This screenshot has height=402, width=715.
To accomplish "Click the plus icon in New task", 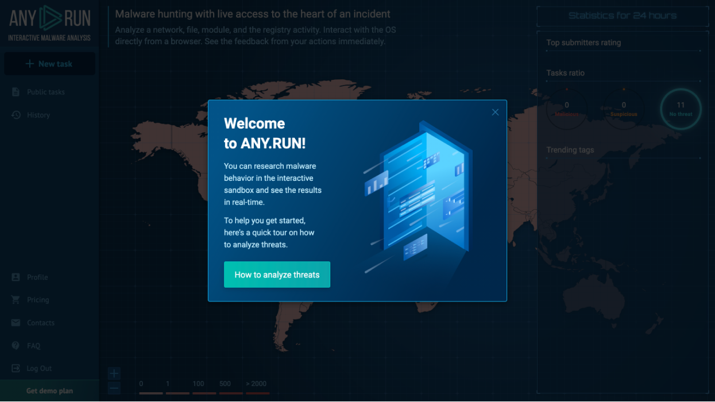I will [x=30, y=64].
